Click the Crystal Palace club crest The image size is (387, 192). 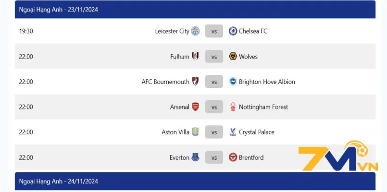(x=233, y=132)
